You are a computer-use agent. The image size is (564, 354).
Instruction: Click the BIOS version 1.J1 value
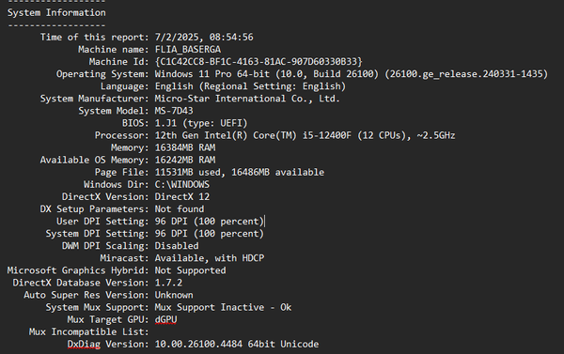165,123
